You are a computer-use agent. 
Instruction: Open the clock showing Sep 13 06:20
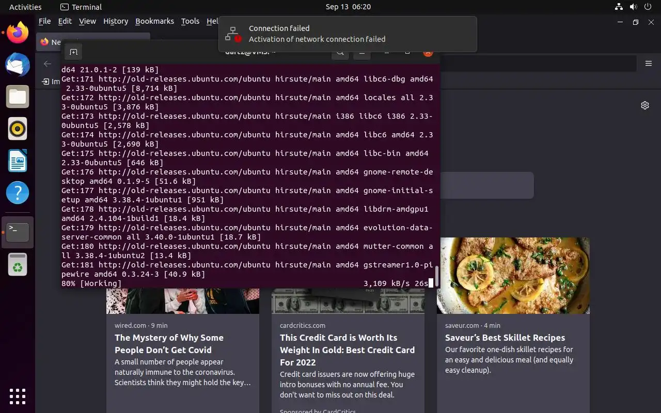click(348, 7)
